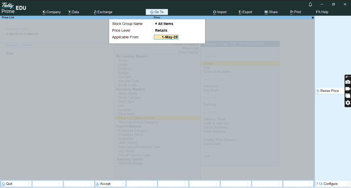
Task: Open Ratio Analysis report in Gateway
Action: pyautogui.click(x=215, y=131)
